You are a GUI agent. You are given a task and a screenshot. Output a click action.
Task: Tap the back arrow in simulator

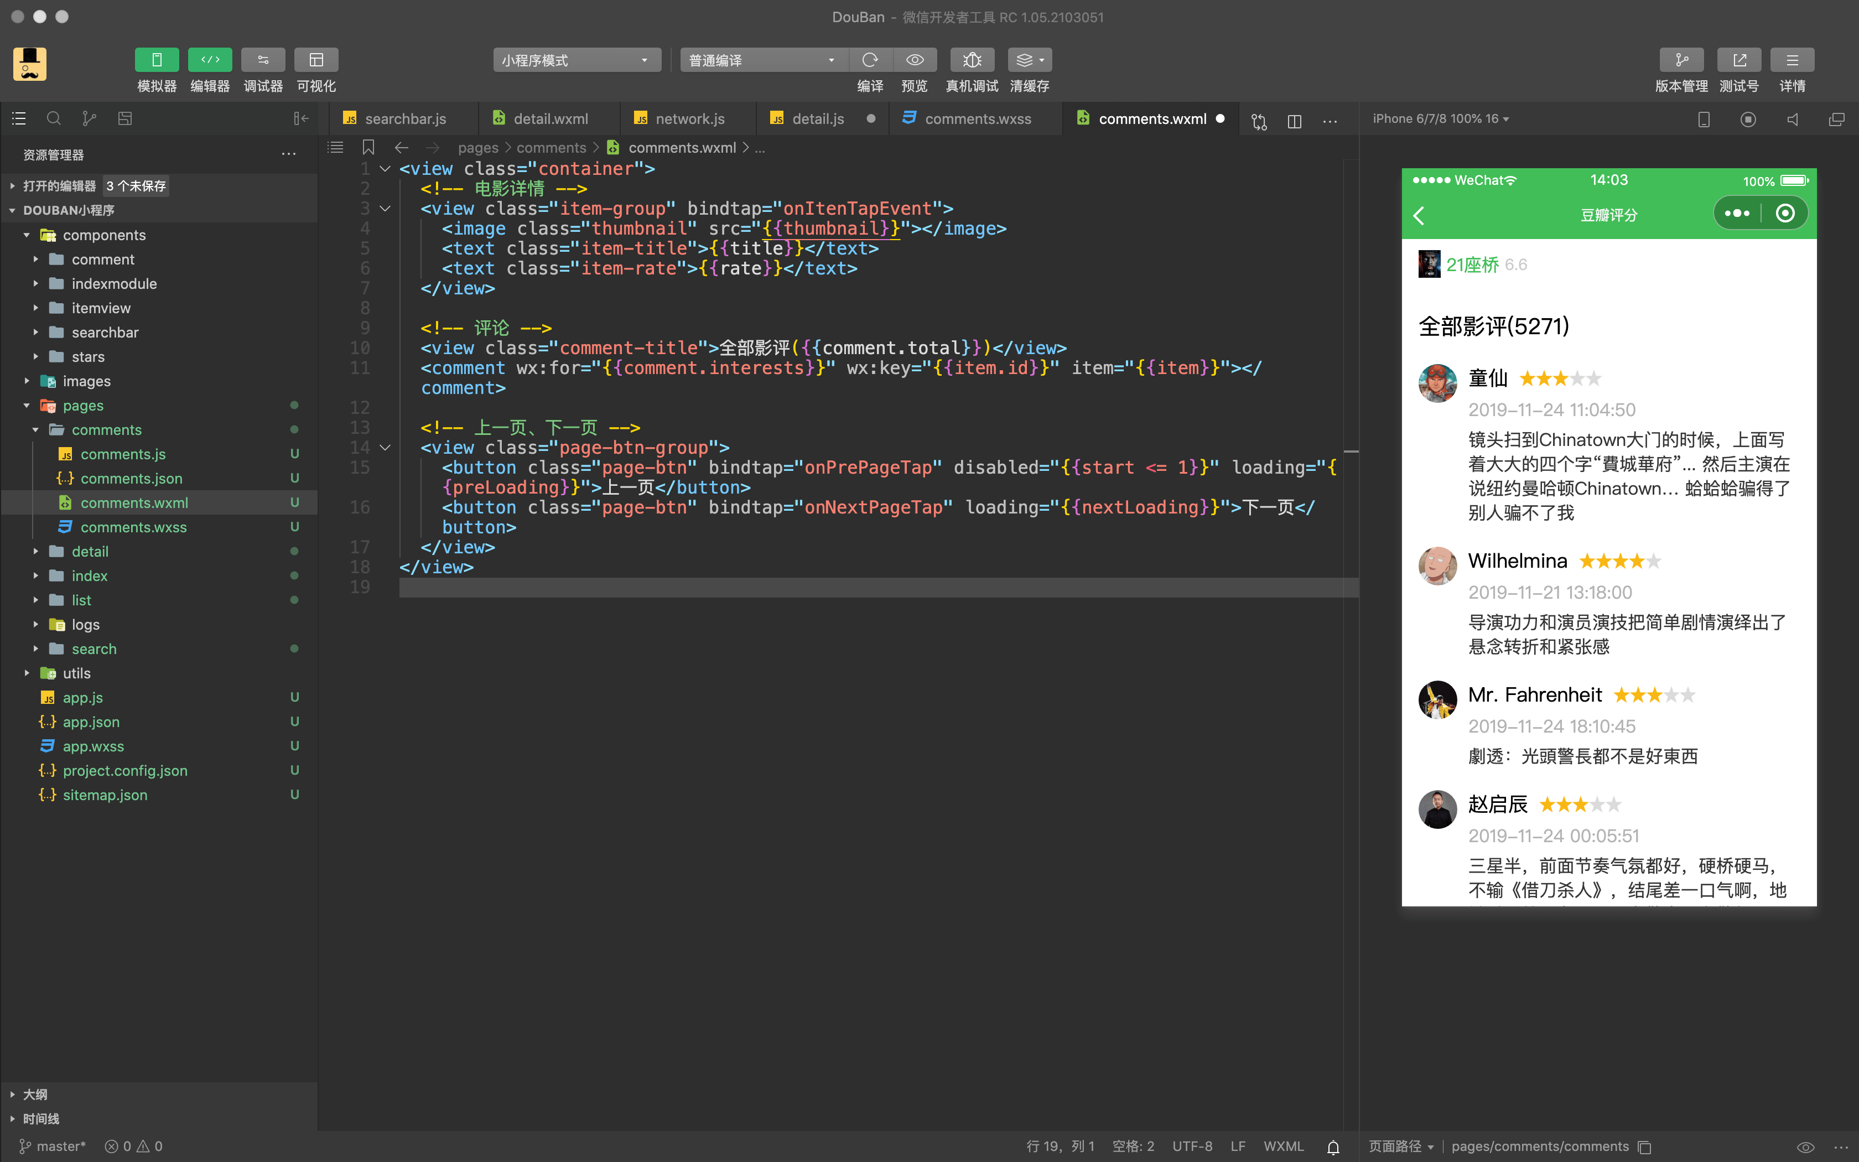pos(1419,216)
